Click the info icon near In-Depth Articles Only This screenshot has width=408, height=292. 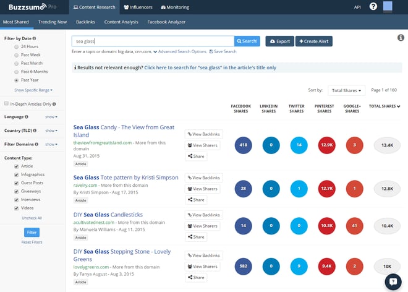click(x=54, y=104)
